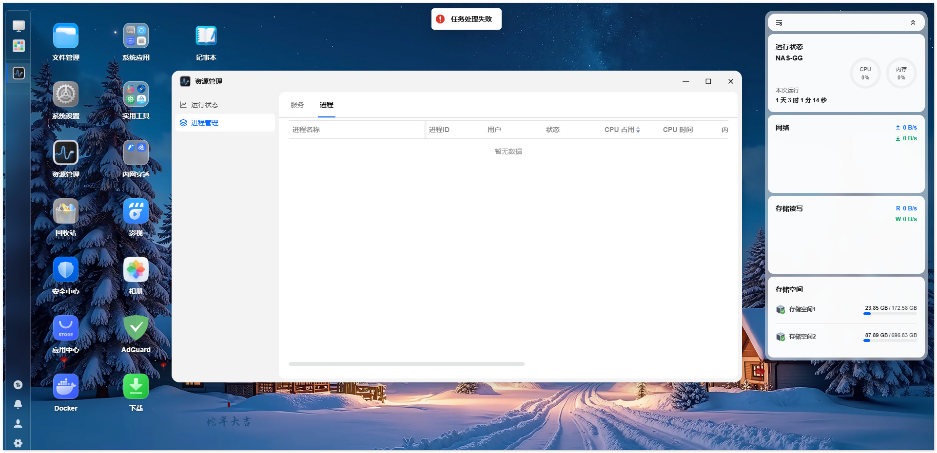The image size is (937, 453).
Task: Collapse the widget panel with double chevron
Action: point(913,23)
